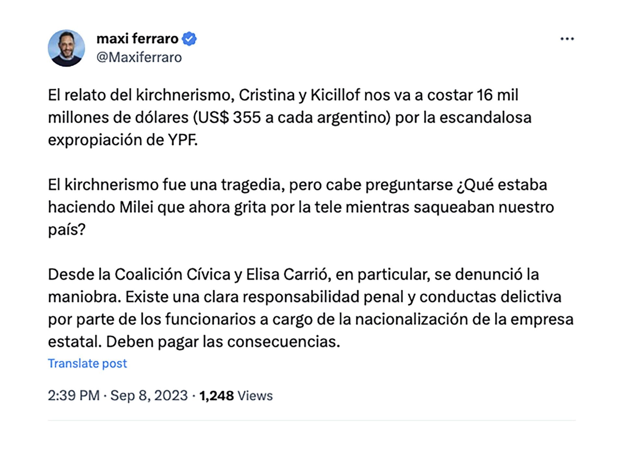Click the word "país?" ending second paragraph
This screenshot has width=624, height=449.
(67, 230)
